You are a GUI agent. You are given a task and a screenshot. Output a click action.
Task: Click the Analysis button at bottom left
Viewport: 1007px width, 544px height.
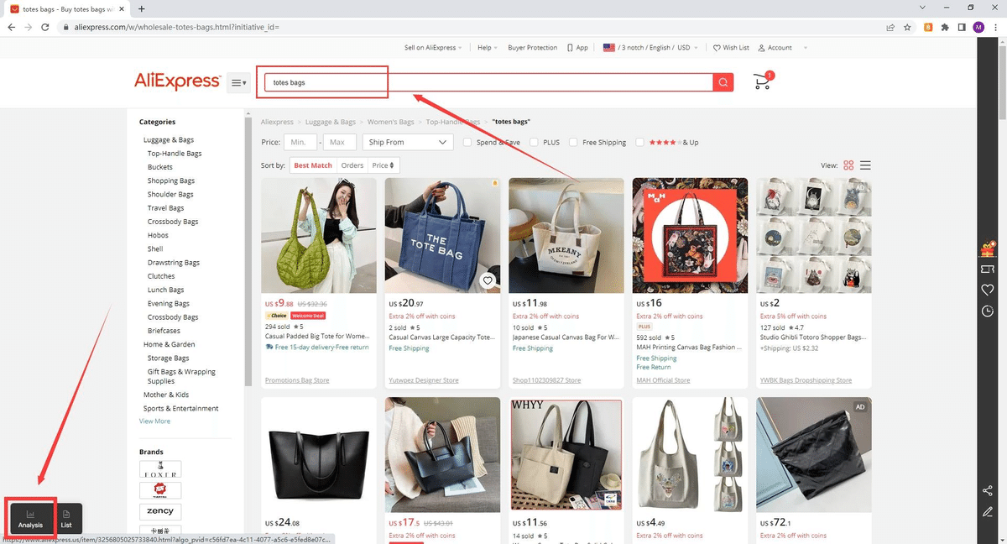pyautogui.click(x=30, y=518)
